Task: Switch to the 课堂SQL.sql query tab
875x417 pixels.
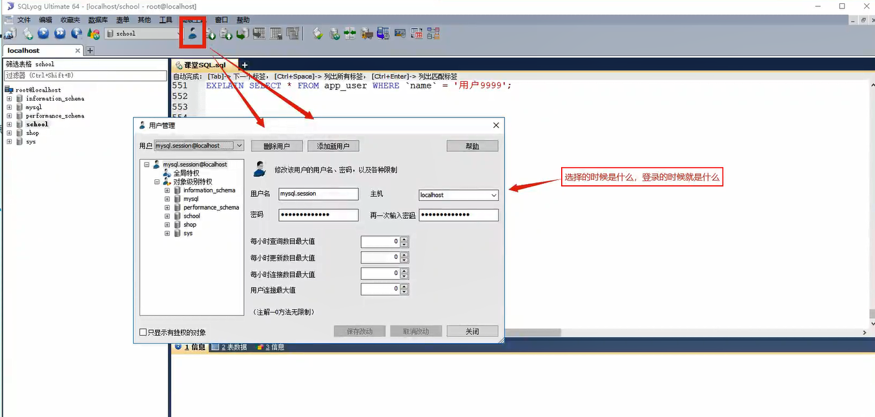Action: [x=205, y=65]
